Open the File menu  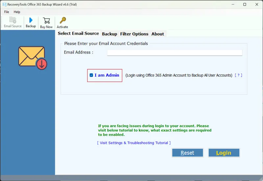pos(7,12)
